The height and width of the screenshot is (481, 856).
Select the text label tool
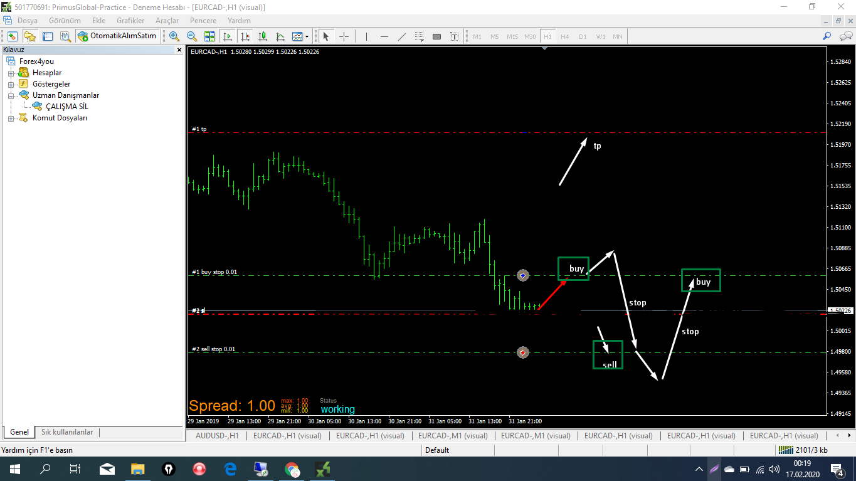coord(455,36)
